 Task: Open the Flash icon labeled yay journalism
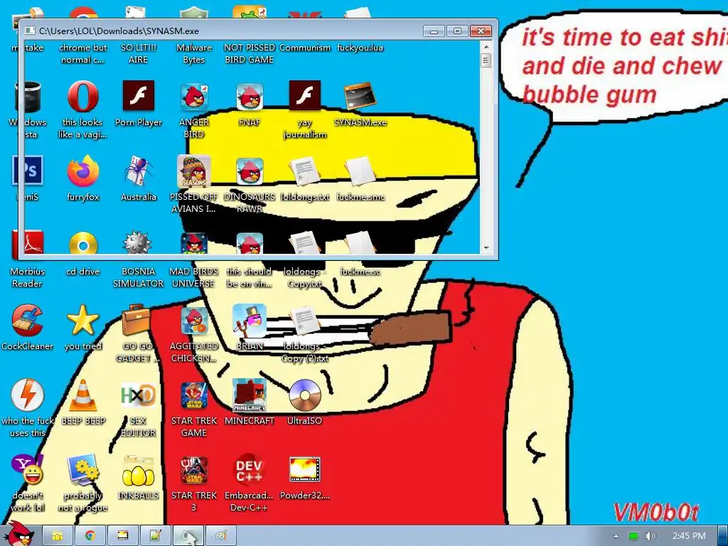click(x=304, y=96)
